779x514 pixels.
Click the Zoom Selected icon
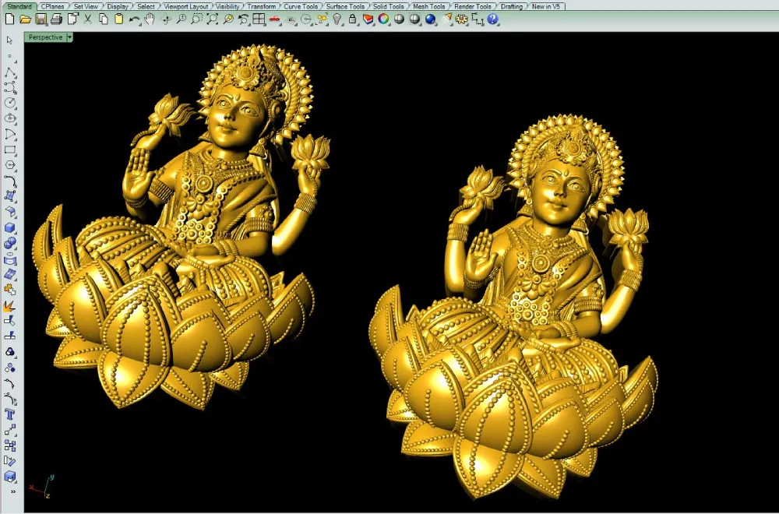pyautogui.click(x=228, y=19)
